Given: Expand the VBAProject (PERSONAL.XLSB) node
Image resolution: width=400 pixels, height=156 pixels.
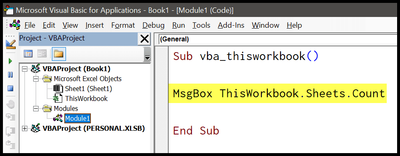Looking at the screenshot, I should pyautogui.click(x=24, y=129).
